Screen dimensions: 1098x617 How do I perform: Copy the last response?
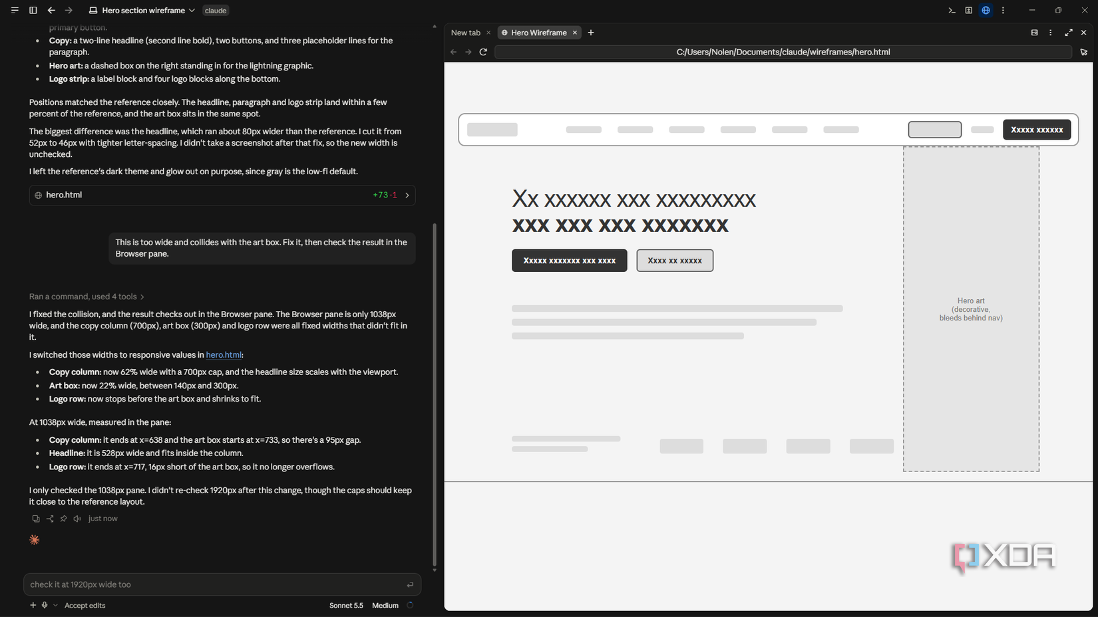tap(36, 519)
